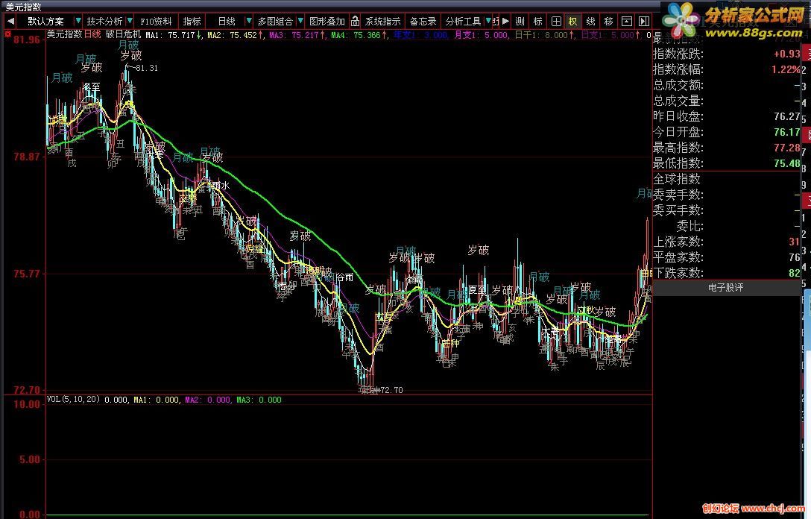This screenshot has height=519, width=811.
Task: Click the 5.00 volume axis label
Action: click(30, 459)
